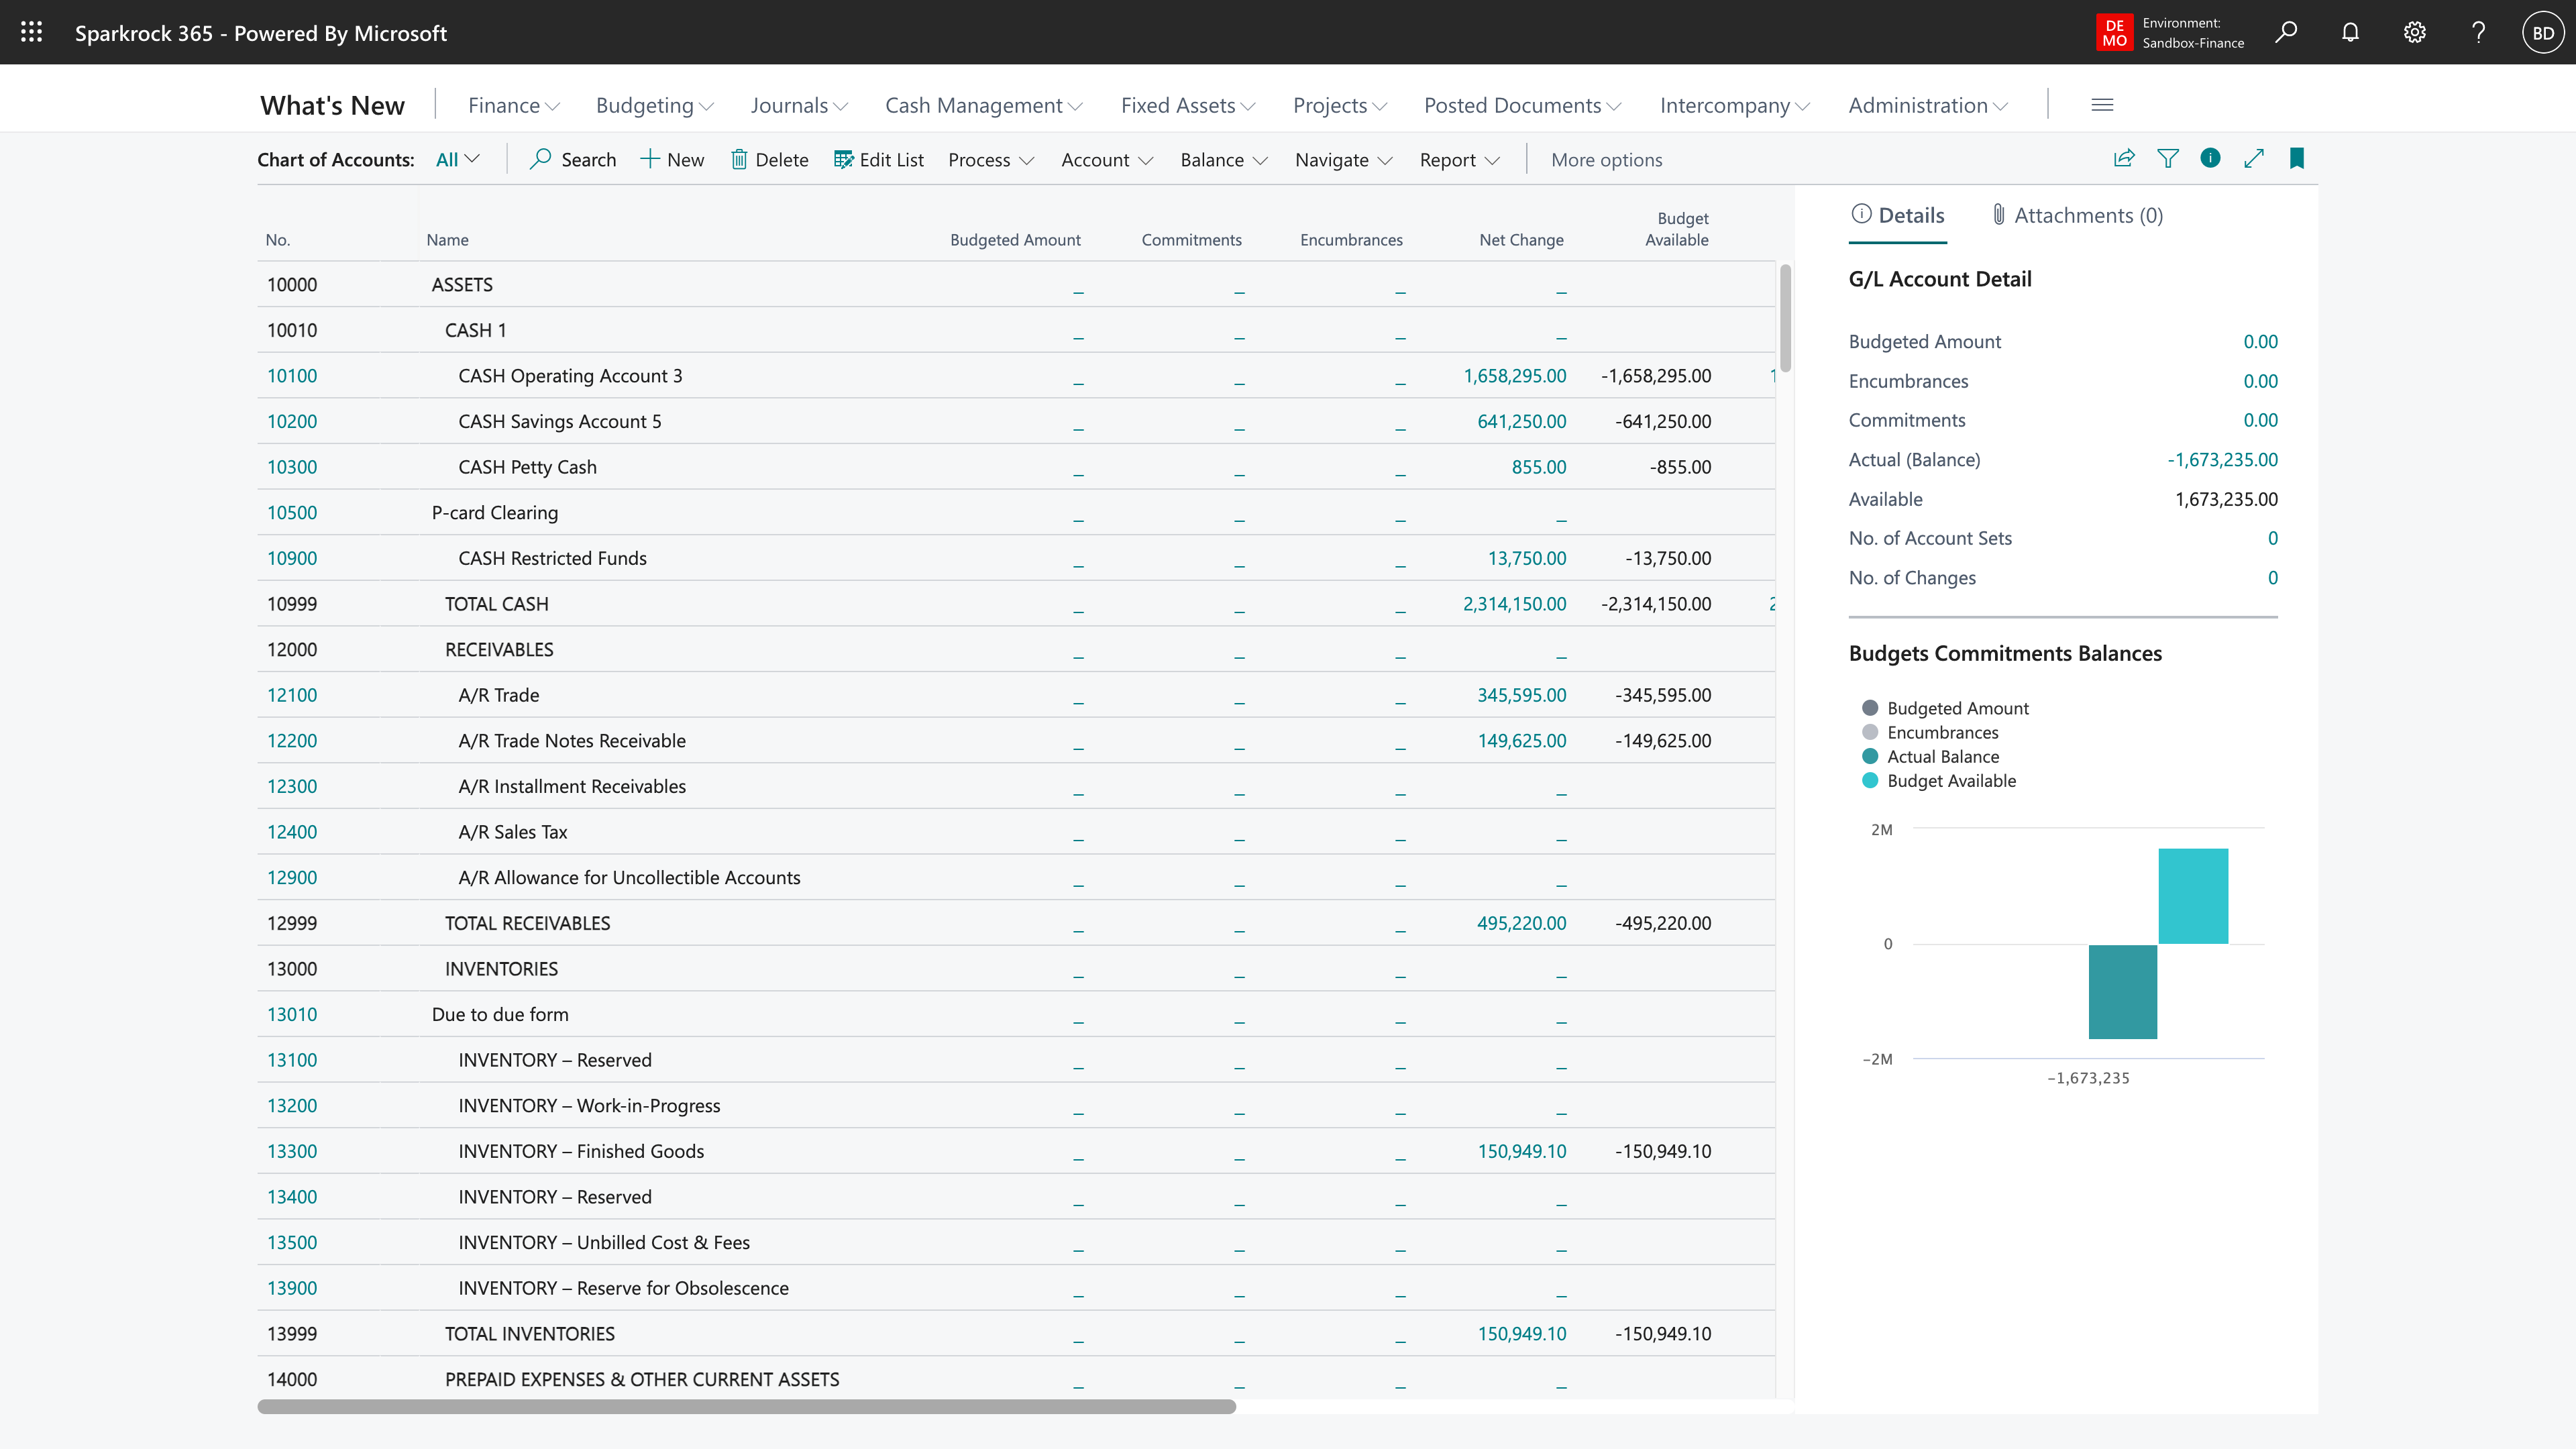Open the app launcher waffle icon
The width and height of the screenshot is (2576, 1449).
pos(31,32)
